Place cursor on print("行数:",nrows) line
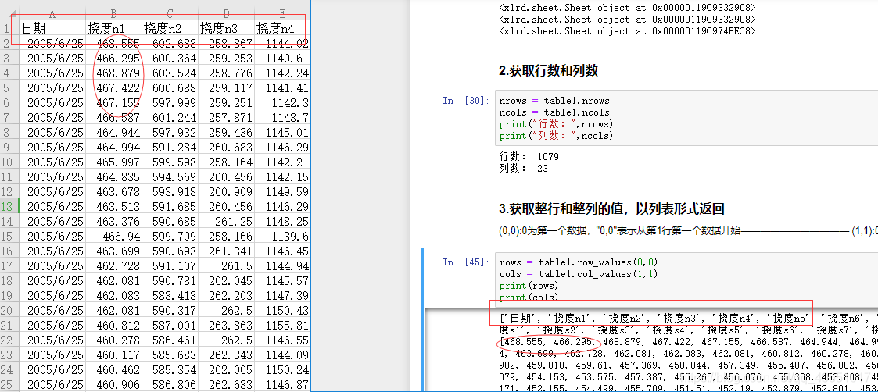The image size is (878, 392). tap(556, 124)
